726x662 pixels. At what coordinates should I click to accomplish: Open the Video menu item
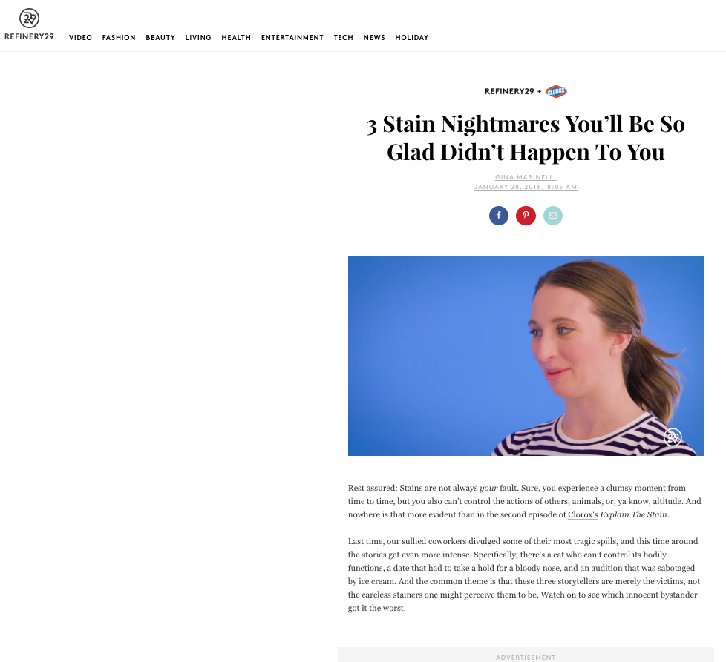[81, 38]
